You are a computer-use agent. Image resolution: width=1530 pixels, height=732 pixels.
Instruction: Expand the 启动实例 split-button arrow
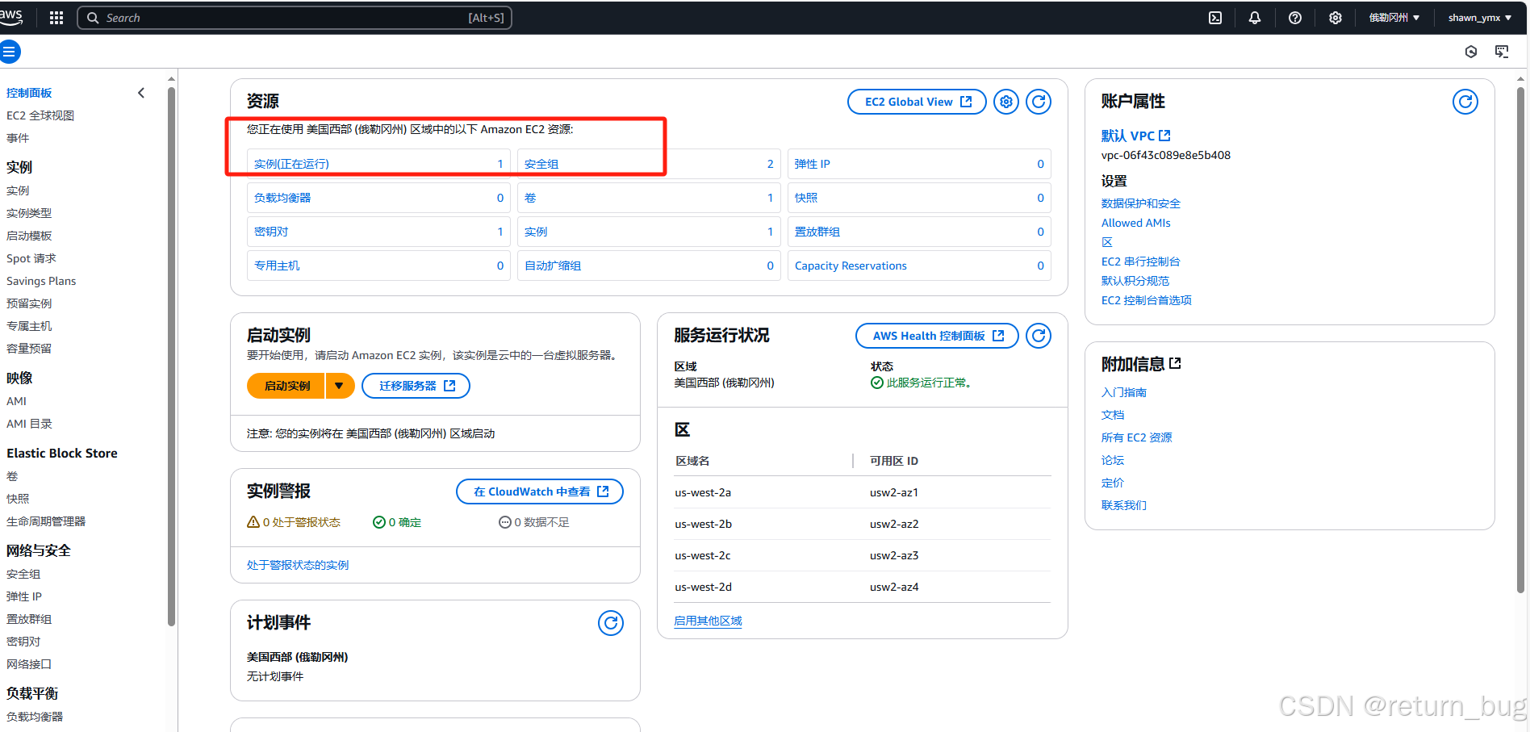(340, 386)
